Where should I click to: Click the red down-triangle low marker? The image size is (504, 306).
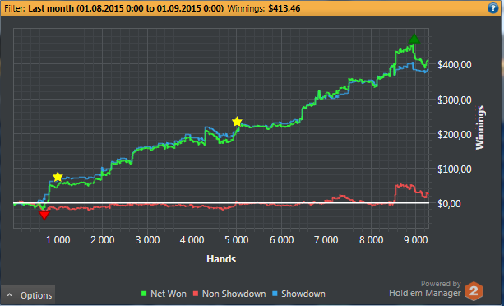pyautogui.click(x=44, y=216)
